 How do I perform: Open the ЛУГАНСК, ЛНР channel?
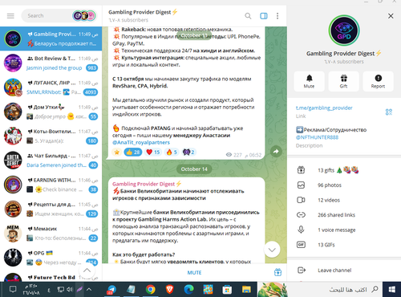[51, 87]
